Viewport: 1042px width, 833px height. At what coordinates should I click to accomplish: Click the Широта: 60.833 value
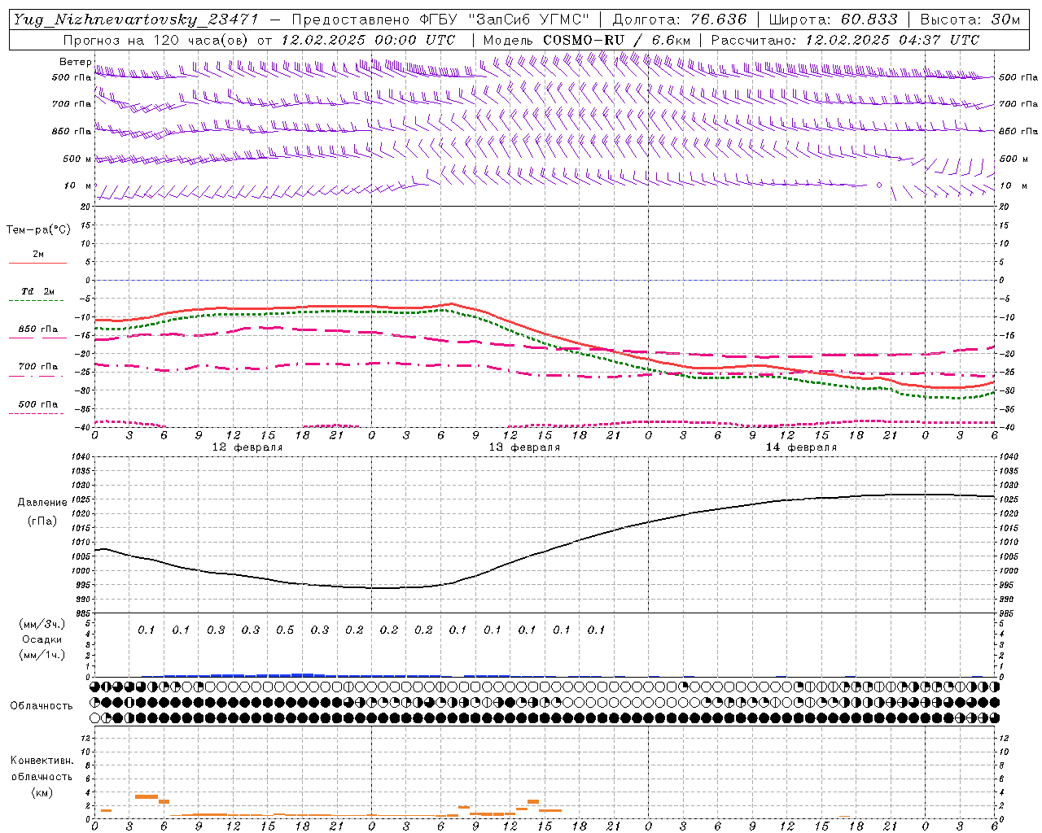click(833, 20)
